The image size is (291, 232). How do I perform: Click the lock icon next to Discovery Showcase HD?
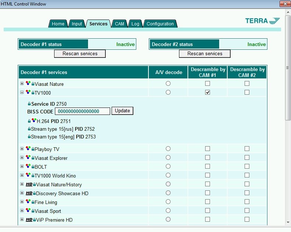click(34, 193)
